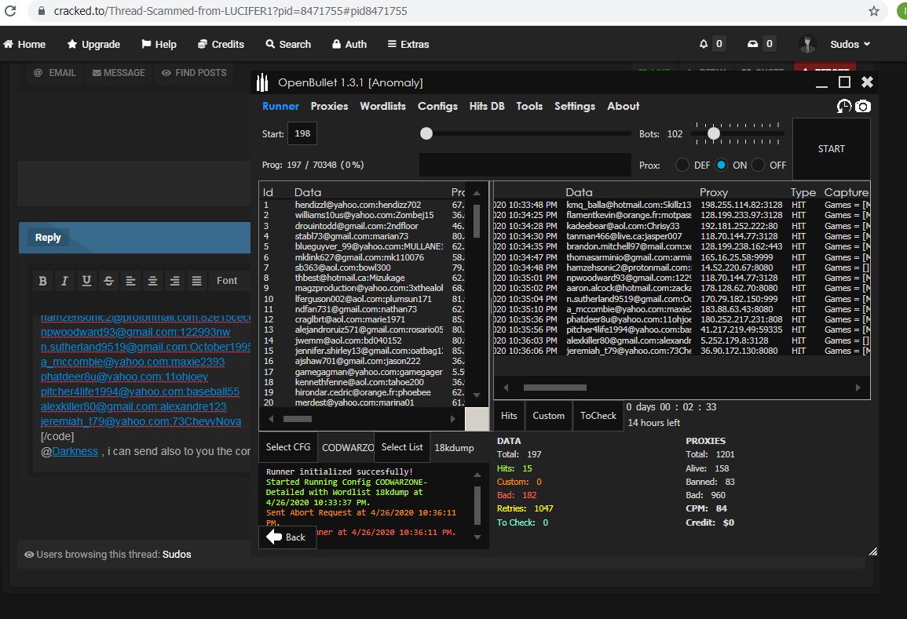Screen dimensions: 907x619
Task: Select the ON proxy radio button
Action: 721,166
